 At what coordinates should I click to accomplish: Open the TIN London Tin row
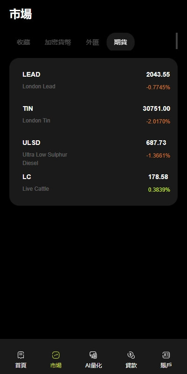click(93, 115)
